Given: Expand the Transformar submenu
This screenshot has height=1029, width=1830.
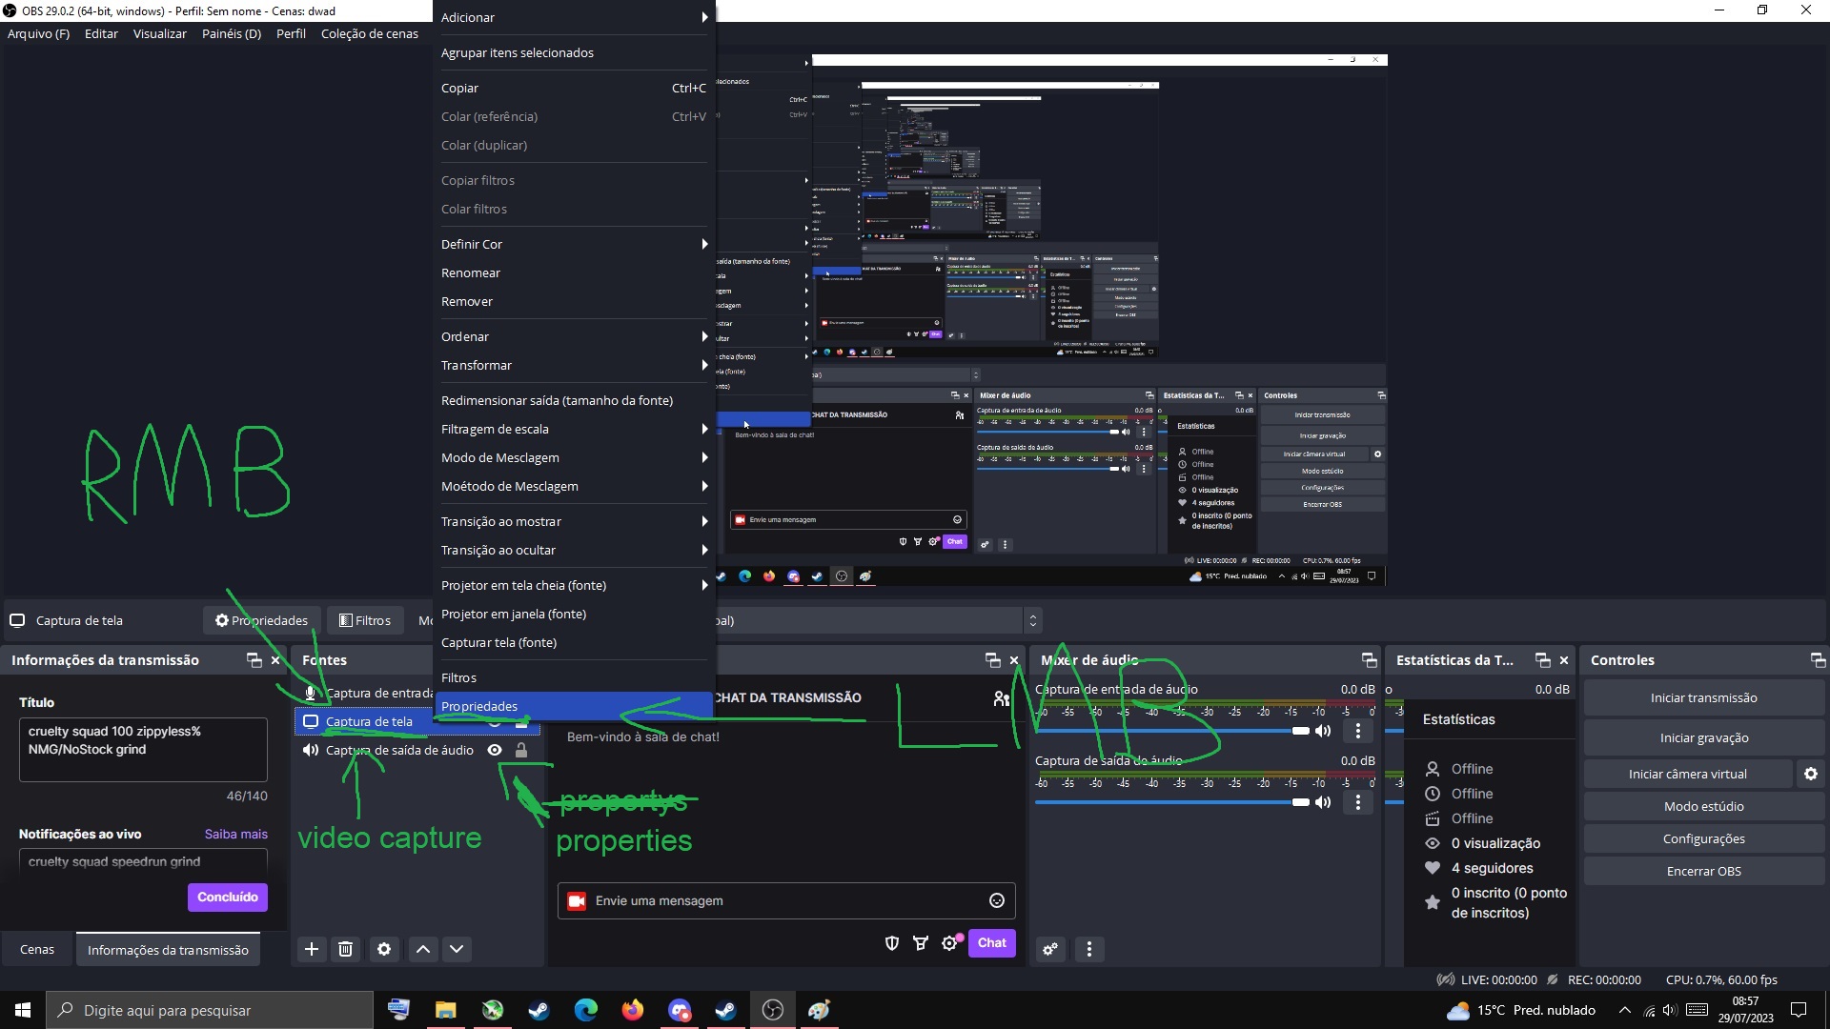Looking at the screenshot, I should click(x=572, y=365).
